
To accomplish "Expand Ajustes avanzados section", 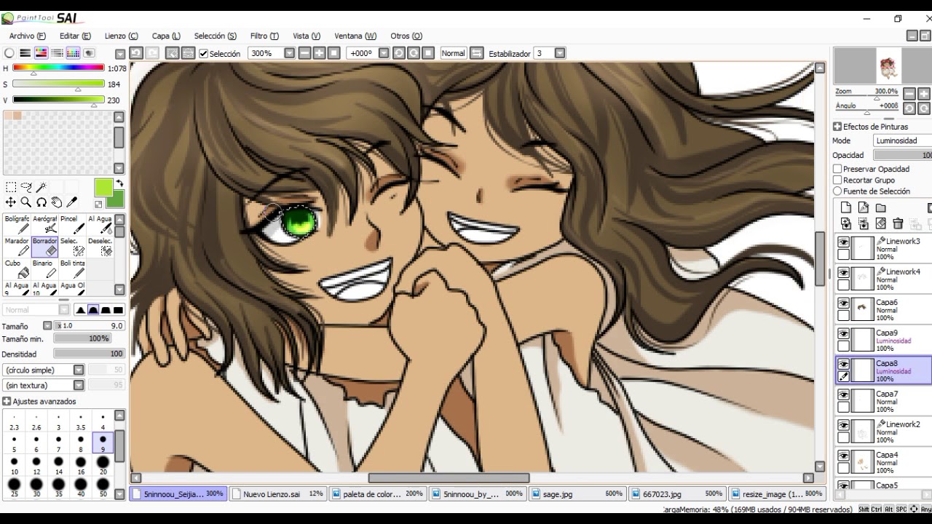I will click(x=7, y=401).
